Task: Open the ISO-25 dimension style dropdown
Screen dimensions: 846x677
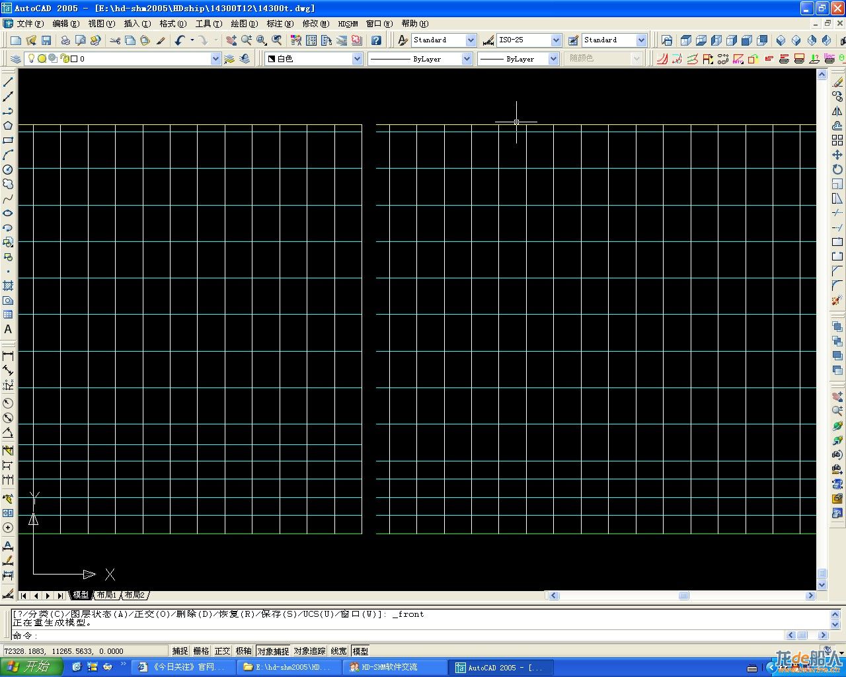Action: 556,40
